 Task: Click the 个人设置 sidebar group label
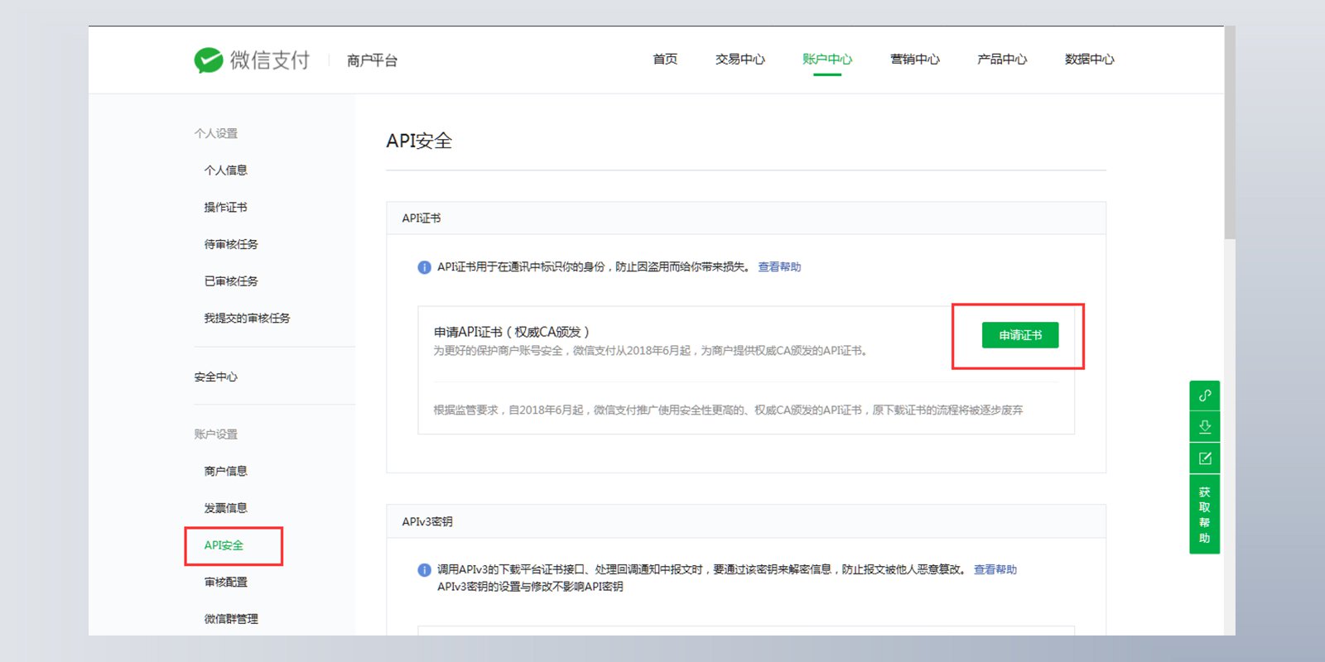click(215, 134)
